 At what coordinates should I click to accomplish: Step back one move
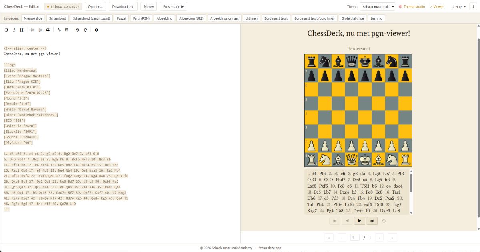pyautogui.click(x=347, y=220)
